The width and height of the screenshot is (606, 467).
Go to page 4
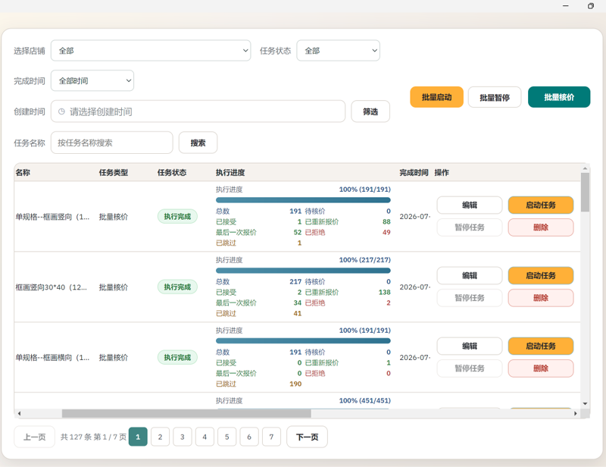[205, 437]
